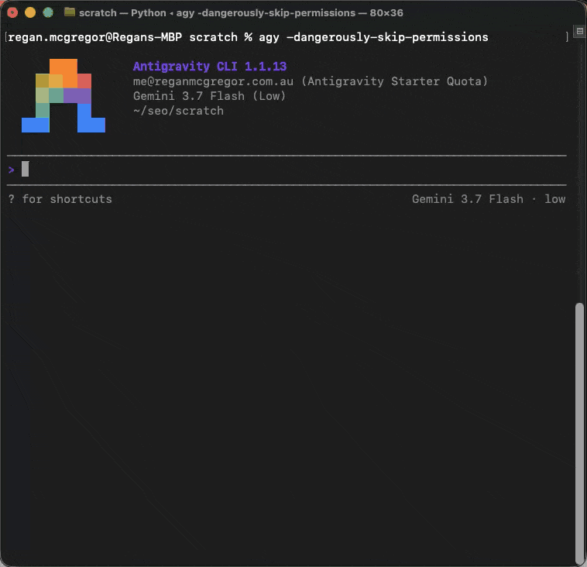This screenshot has height=567, width=587.
Task: Click the "Antigravity CLI 1.1.13" heading
Action: click(x=210, y=67)
